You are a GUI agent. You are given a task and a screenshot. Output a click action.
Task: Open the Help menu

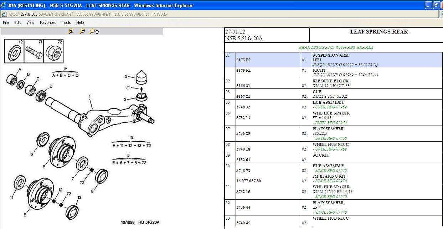click(80, 22)
